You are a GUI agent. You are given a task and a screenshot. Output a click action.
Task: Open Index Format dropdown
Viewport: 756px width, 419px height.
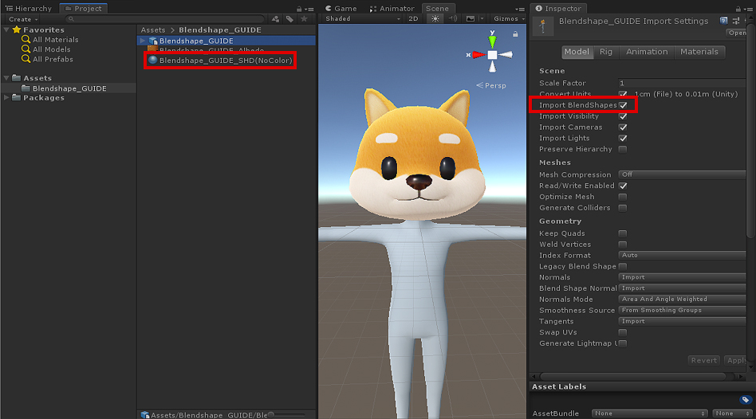[682, 255]
